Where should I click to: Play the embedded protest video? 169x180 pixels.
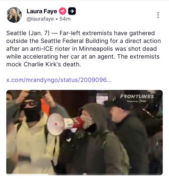(84, 132)
